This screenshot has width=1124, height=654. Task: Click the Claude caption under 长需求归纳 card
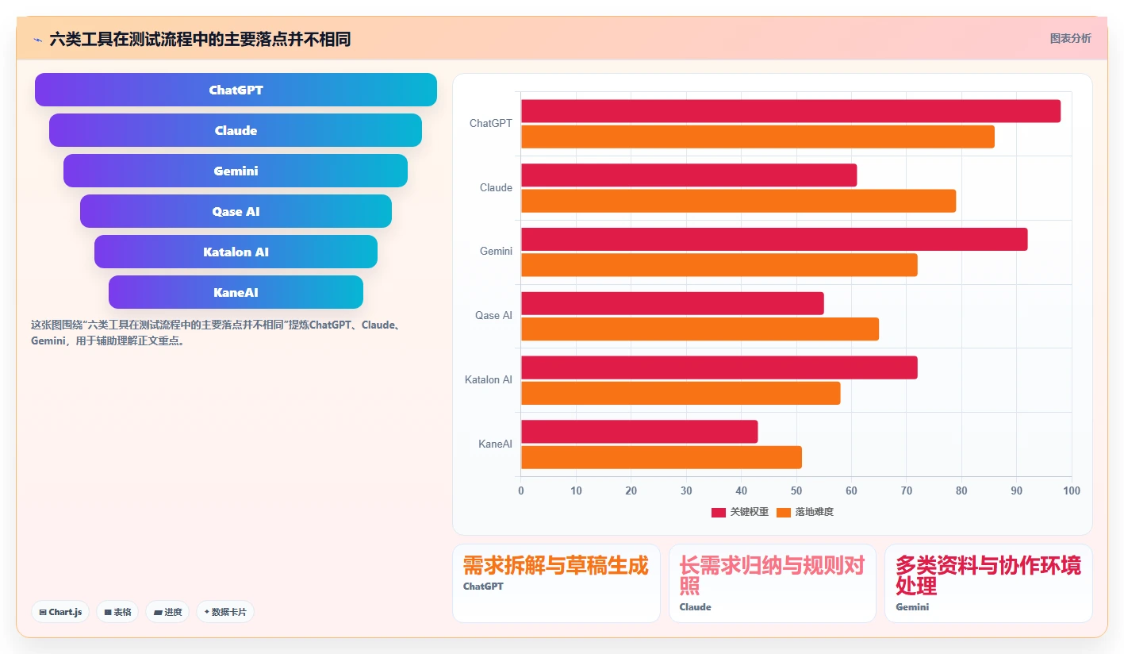point(696,607)
